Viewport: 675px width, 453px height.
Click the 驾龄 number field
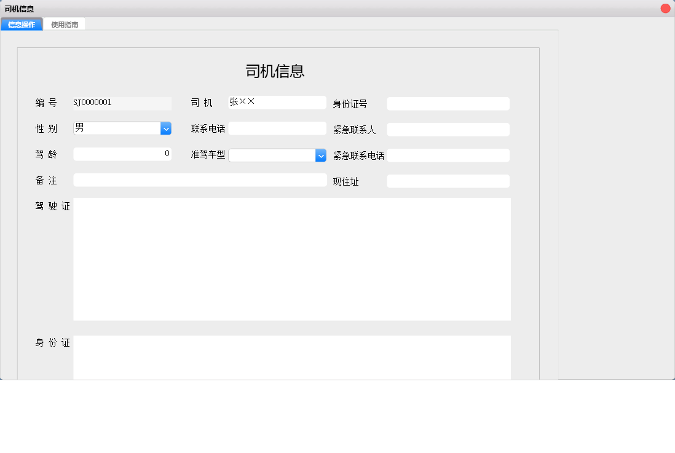[x=122, y=154]
